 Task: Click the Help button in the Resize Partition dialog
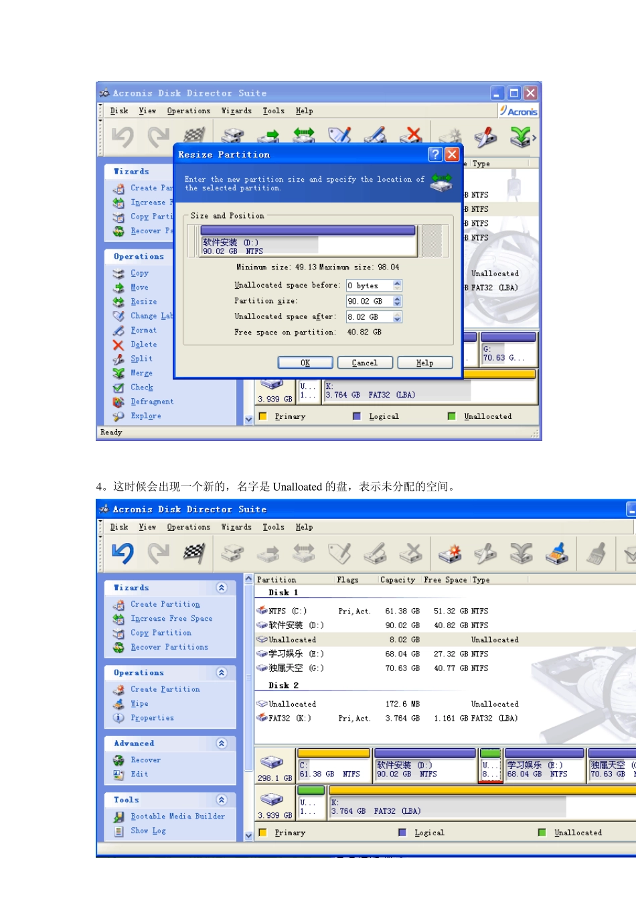(x=425, y=363)
